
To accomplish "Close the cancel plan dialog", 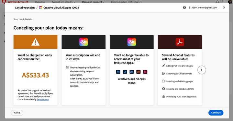I will click(x=224, y=7).
